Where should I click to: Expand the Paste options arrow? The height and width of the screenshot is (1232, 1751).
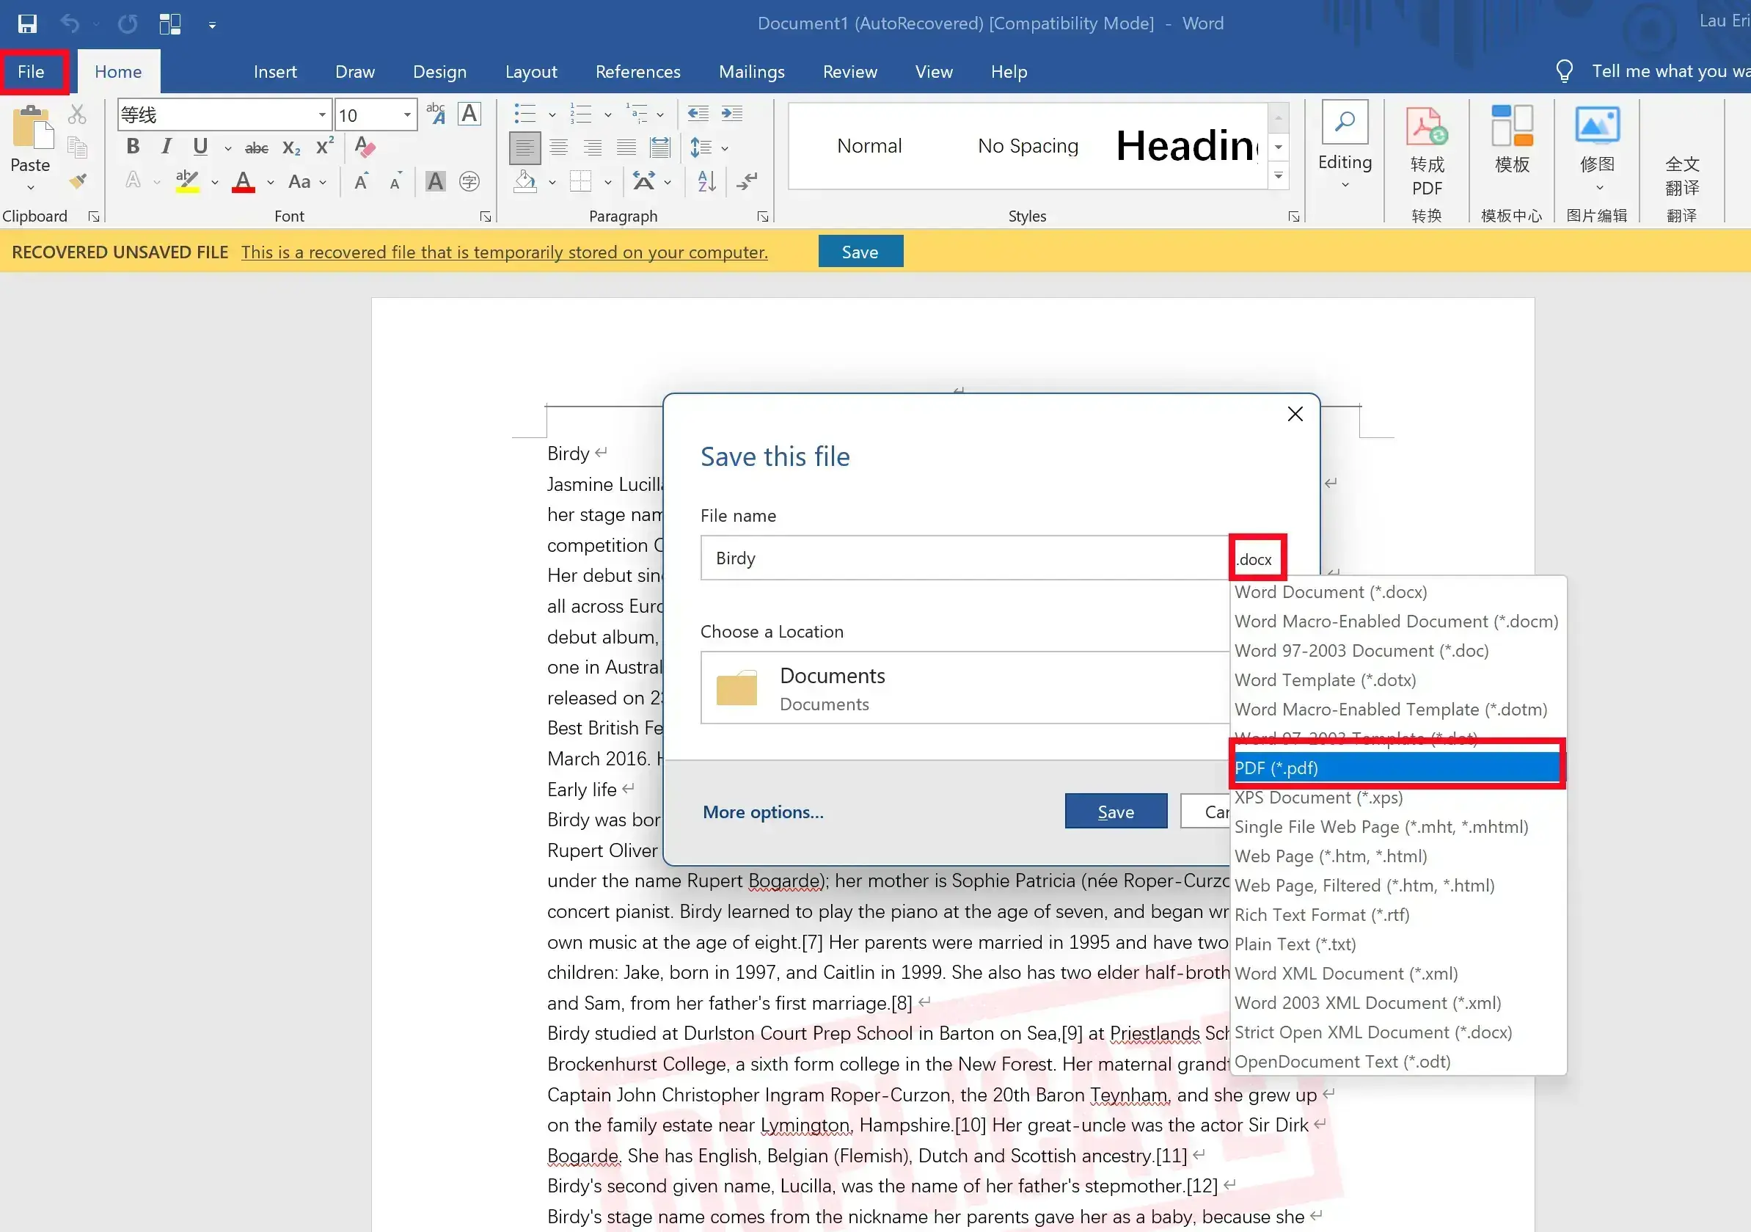click(x=31, y=188)
